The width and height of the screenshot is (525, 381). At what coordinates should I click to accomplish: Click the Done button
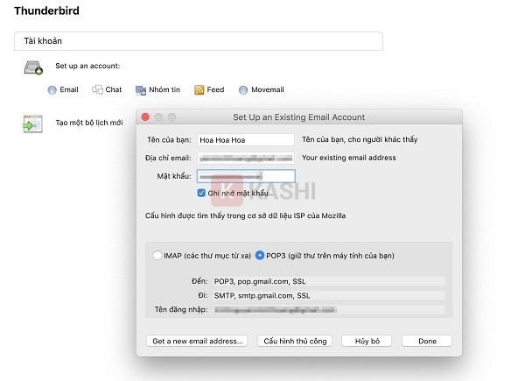click(427, 341)
